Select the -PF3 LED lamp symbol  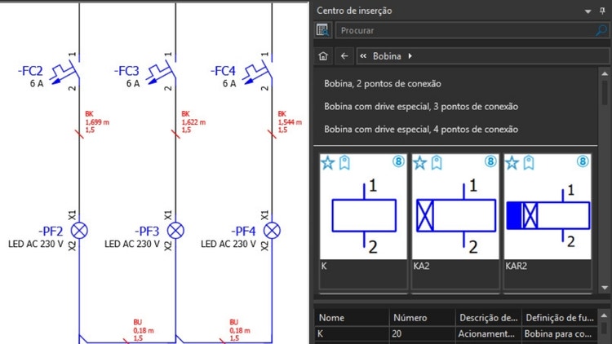[x=175, y=231]
